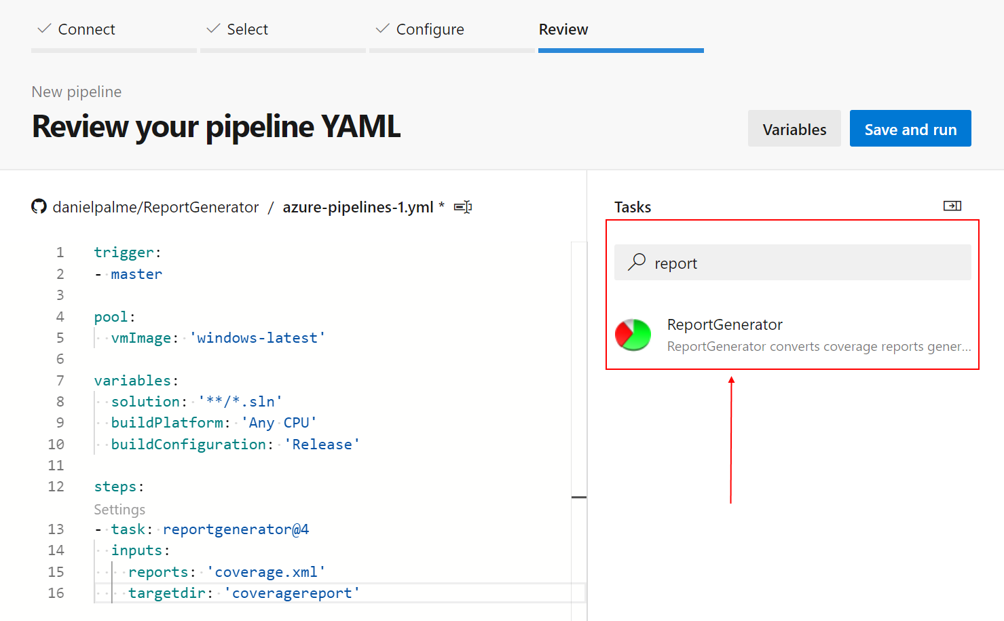Screen dimensions: 1004x621
Task: Click the Save and run button
Action: [x=910, y=128]
